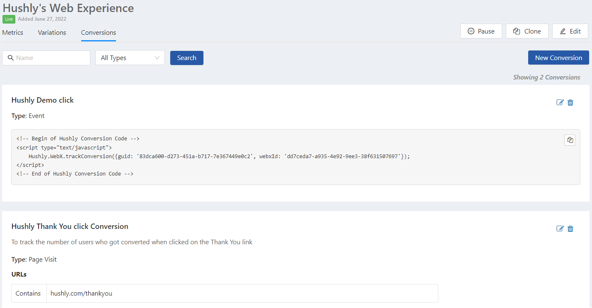Click the Hushly's Web Experience heading

(68, 8)
